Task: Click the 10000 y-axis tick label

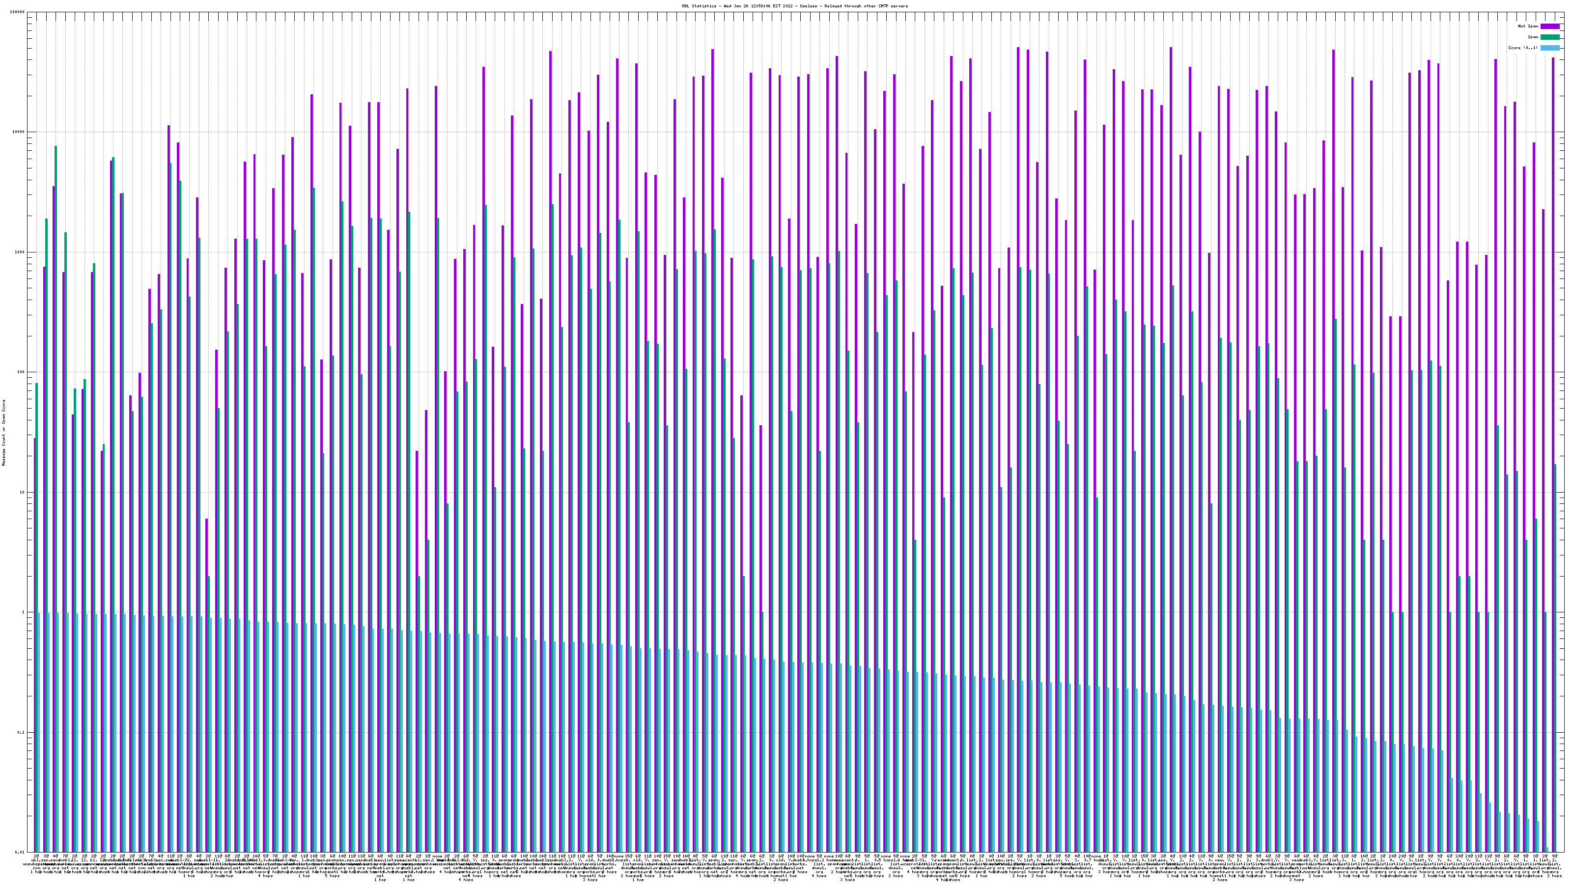Action: 19,133
